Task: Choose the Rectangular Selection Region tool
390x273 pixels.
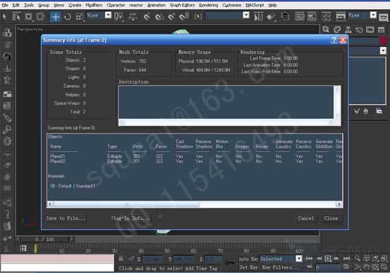Action: coord(28,17)
